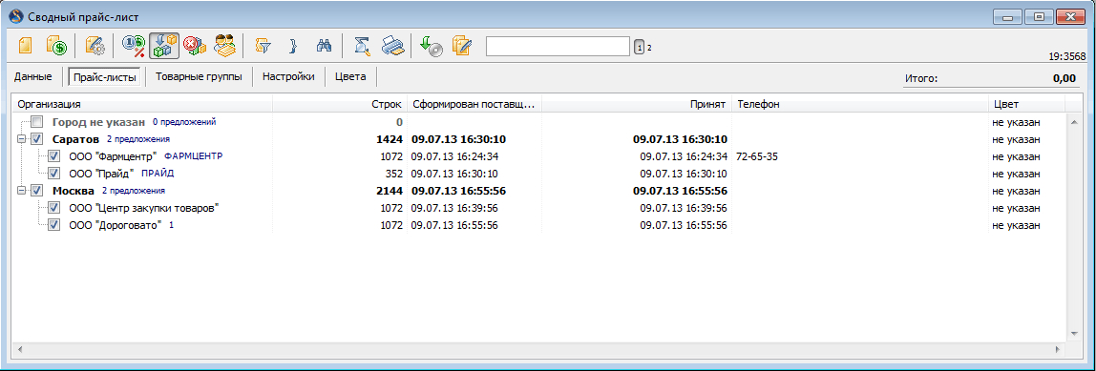Click Москва row count 2144

(390, 190)
